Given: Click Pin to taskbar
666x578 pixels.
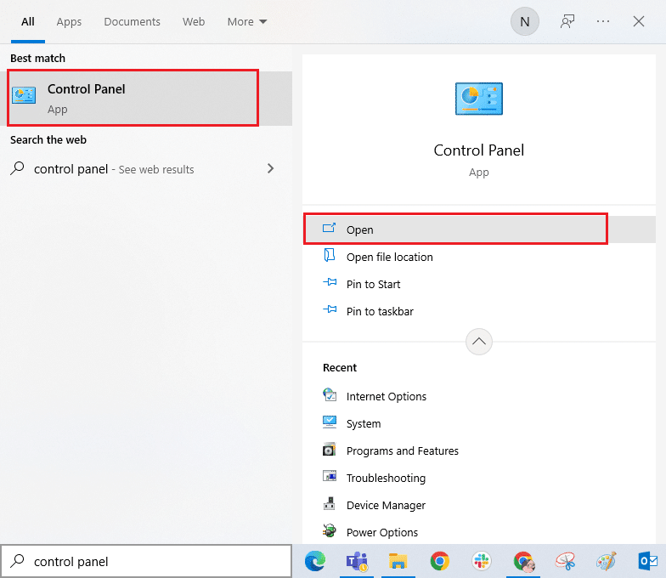Looking at the screenshot, I should 479,311.
